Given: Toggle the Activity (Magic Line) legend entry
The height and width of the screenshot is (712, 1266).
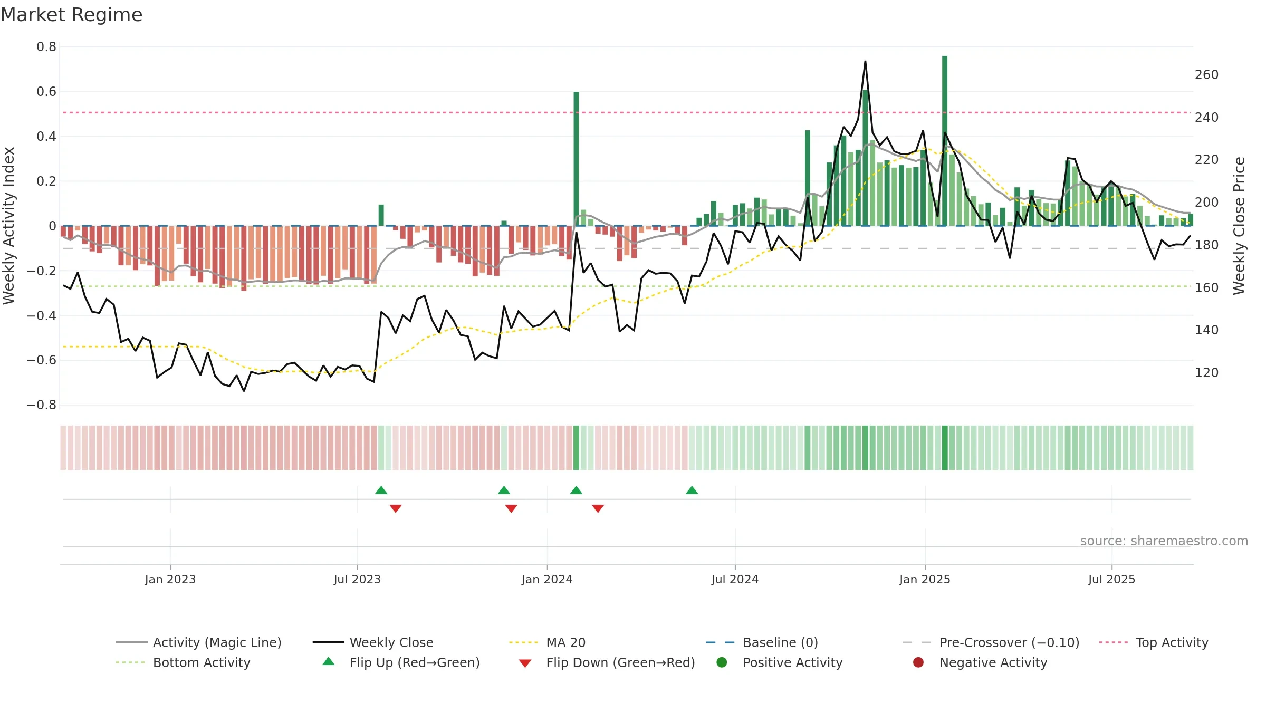Looking at the screenshot, I should point(199,642).
